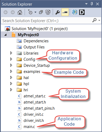Select the Device_Startup folder label

pyautogui.click(x=37, y=65)
